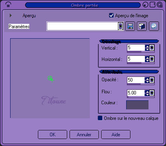Image resolution: width=166 pixels, height=146 pixels.
Task: Click inside the Horizontal value field
Action: click(136, 59)
